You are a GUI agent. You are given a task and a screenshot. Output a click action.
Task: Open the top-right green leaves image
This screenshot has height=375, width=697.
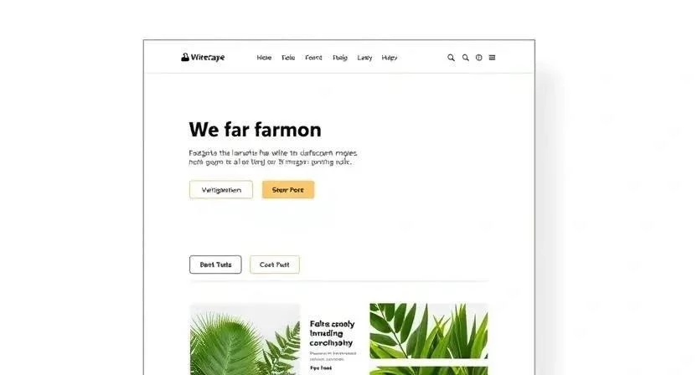pos(429,331)
